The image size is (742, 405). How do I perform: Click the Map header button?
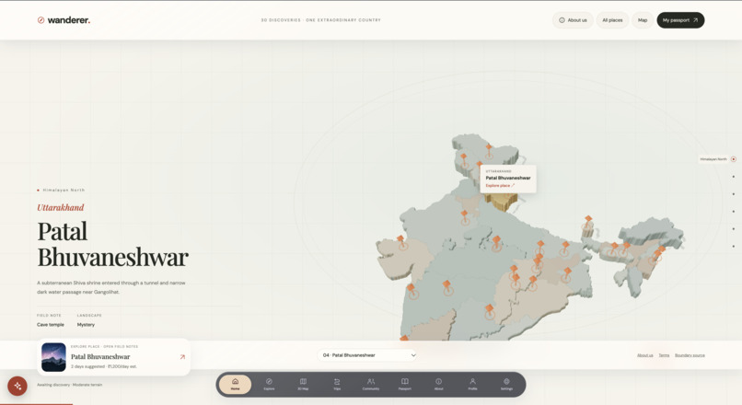(x=643, y=20)
